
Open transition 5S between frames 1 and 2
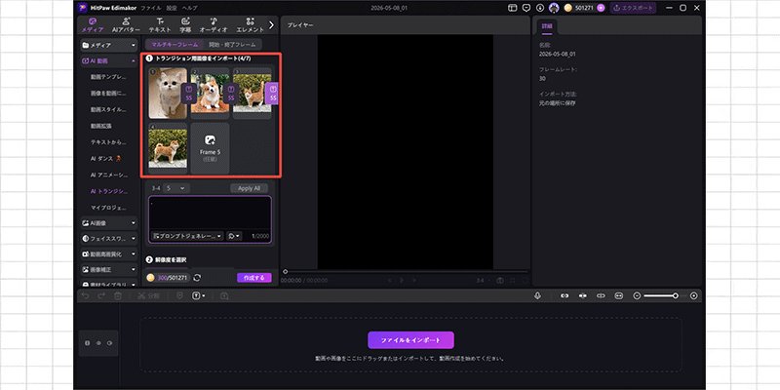188,93
